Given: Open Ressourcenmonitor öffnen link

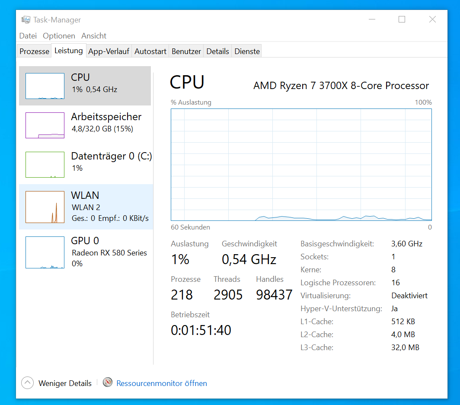Looking at the screenshot, I should point(161,383).
